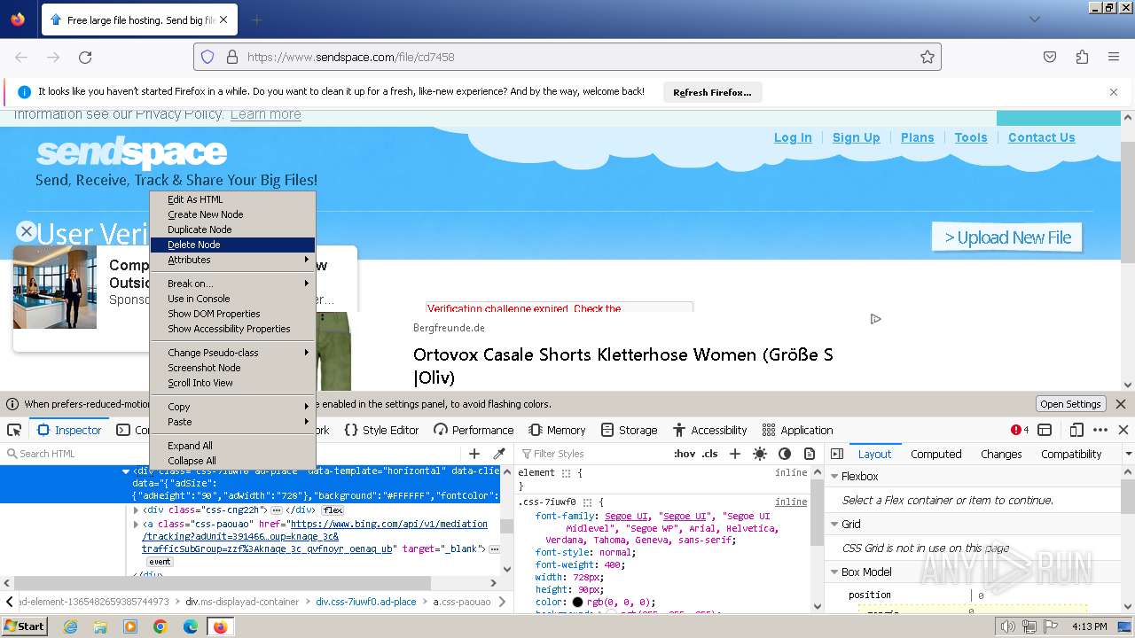Choose Show DOM Properties menu item
Viewport: 1135px width, 638px height.
(x=232, y=314)
